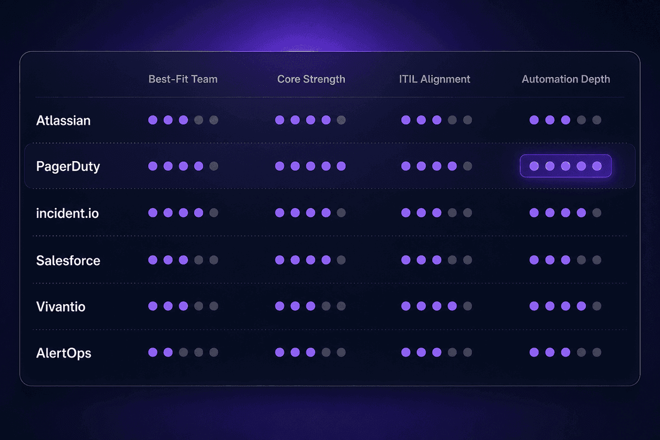Select the PagerDuty row label

68,166
